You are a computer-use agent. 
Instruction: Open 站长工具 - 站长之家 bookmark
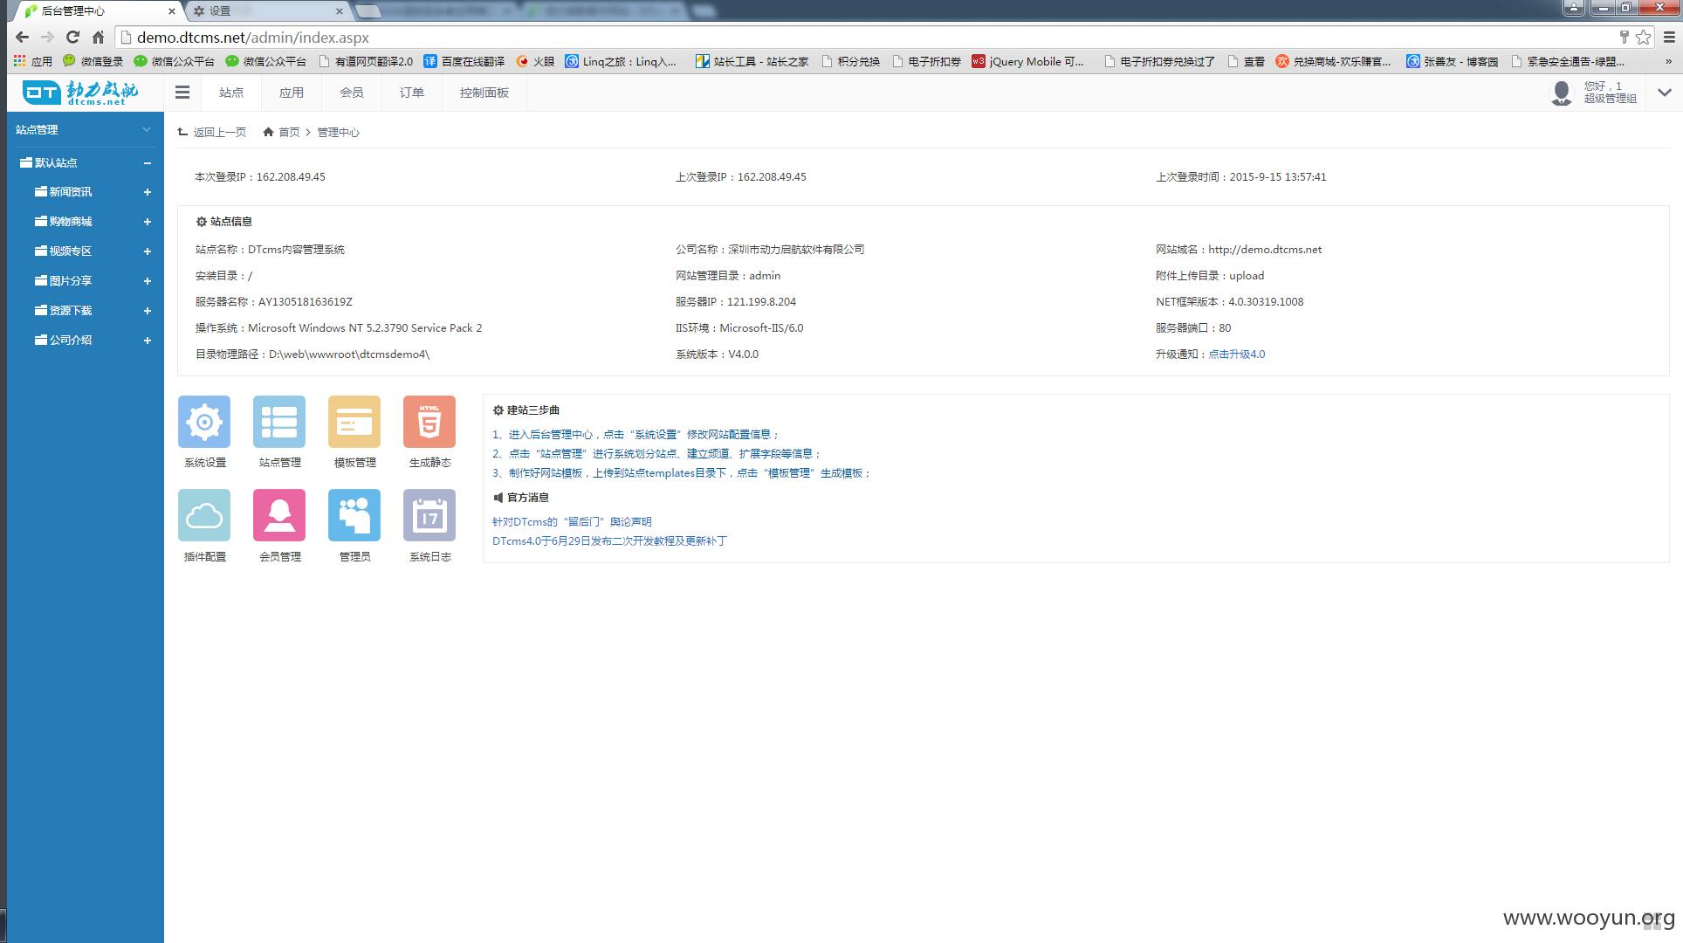[752, 61]
